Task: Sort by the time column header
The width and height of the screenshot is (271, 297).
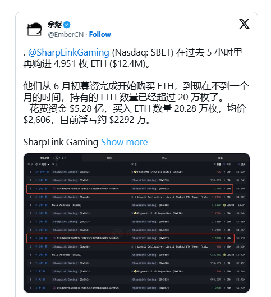Action: point(44,165)
